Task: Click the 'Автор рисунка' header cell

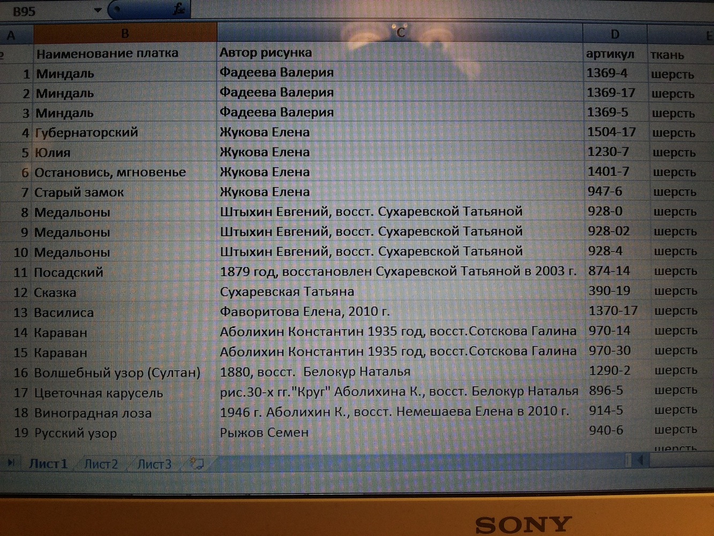Action: [266, 53]
